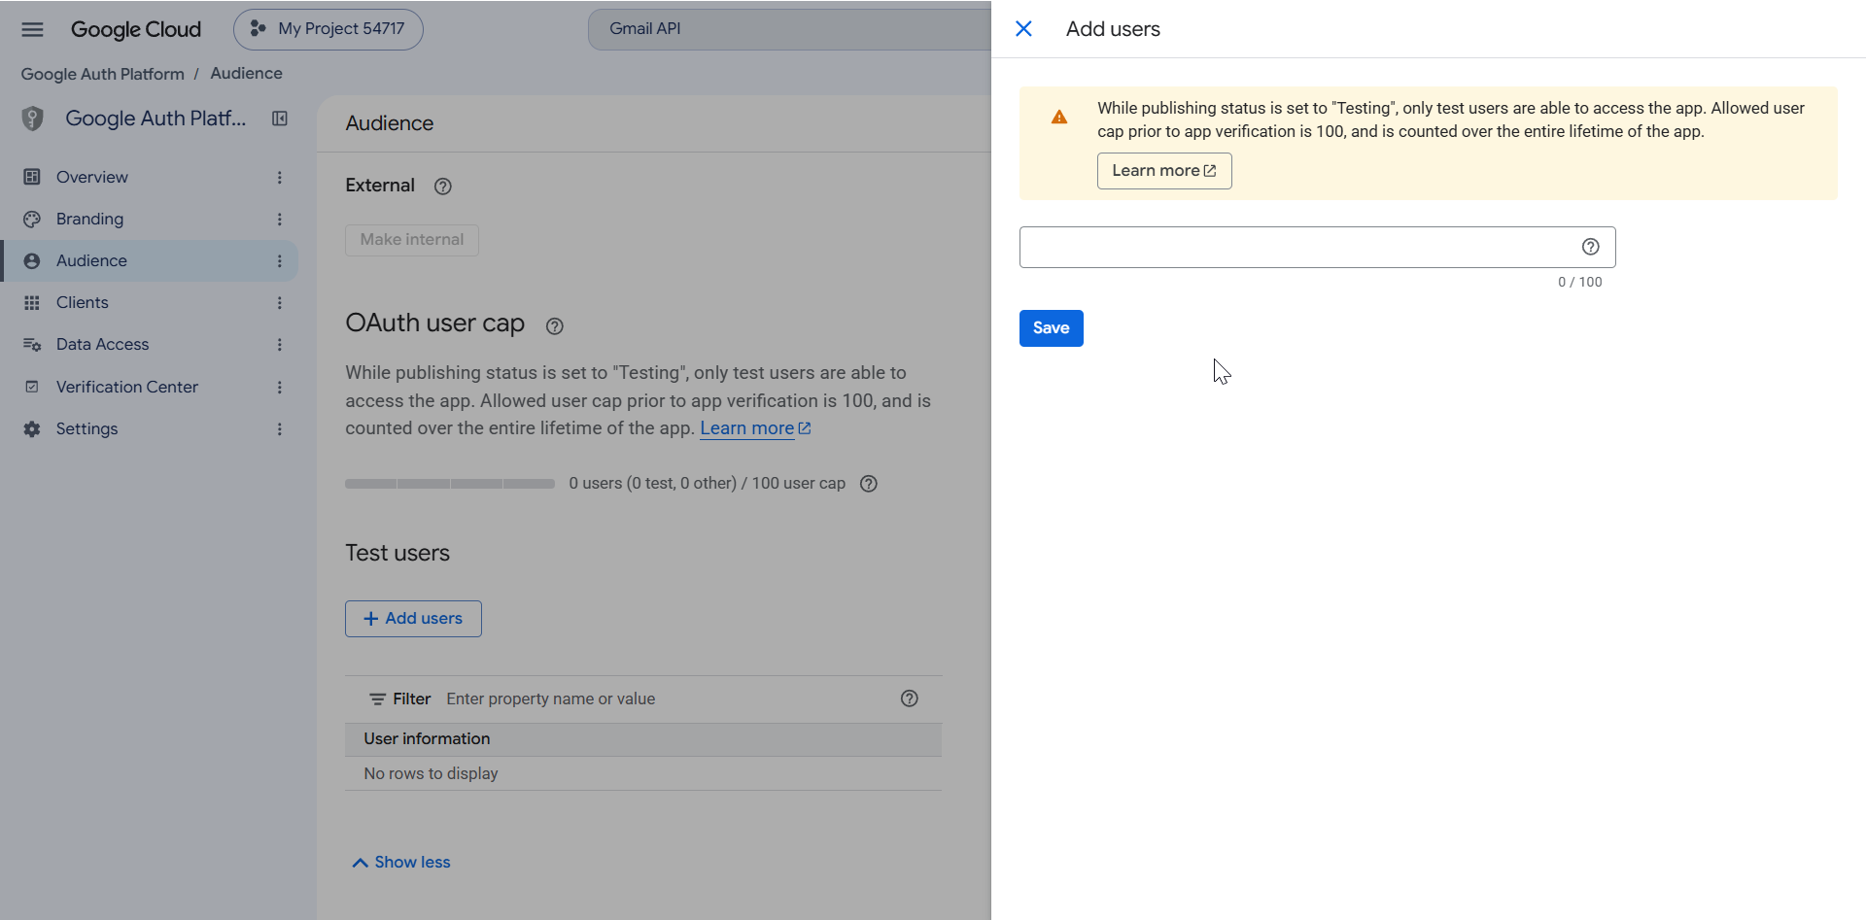1866x920 pixels.
Task: Click the help icon in the filter bar
Action: [910, 699]
